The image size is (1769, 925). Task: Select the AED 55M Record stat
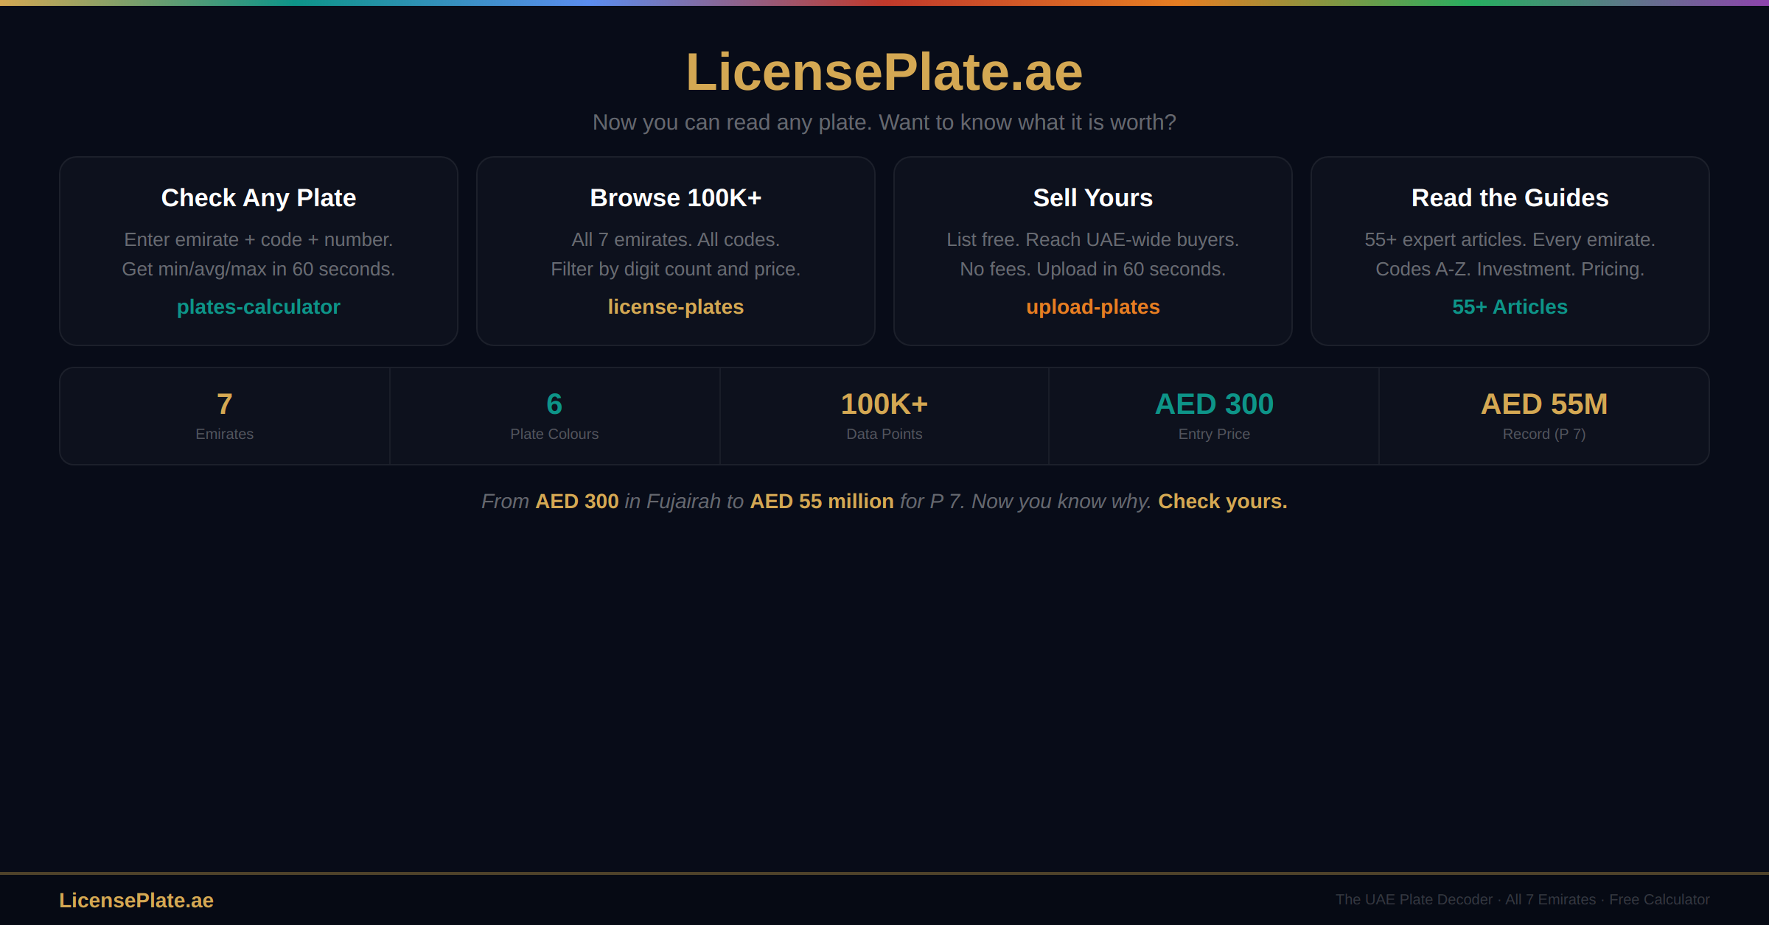click(x=1544, y=416)
